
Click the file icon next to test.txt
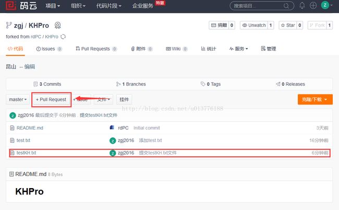(x=13, y=141)
